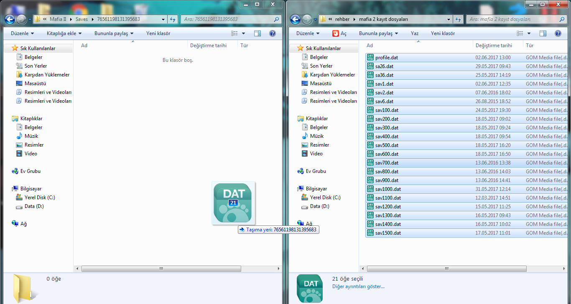Toggle the preview pane in the Saves window
571x304 pixels.
click(x=257, y=33)
